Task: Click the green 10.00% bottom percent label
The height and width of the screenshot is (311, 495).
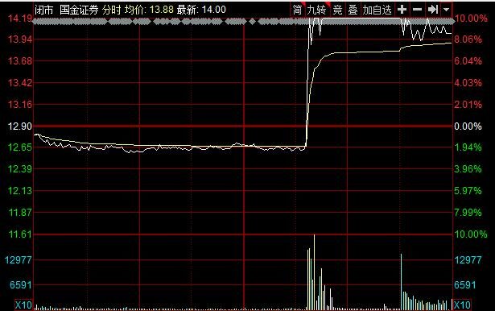Action: tap(471, 234)
